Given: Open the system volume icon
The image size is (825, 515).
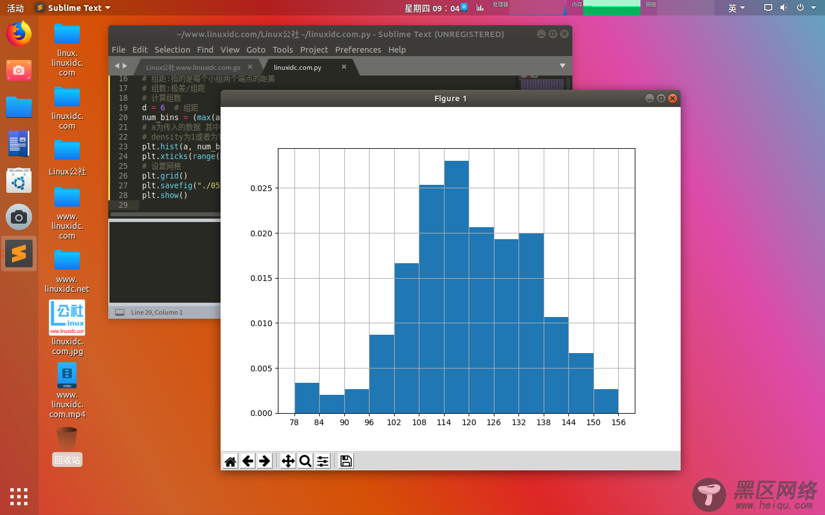Looking at the screenshot, I should pos(784,7).
